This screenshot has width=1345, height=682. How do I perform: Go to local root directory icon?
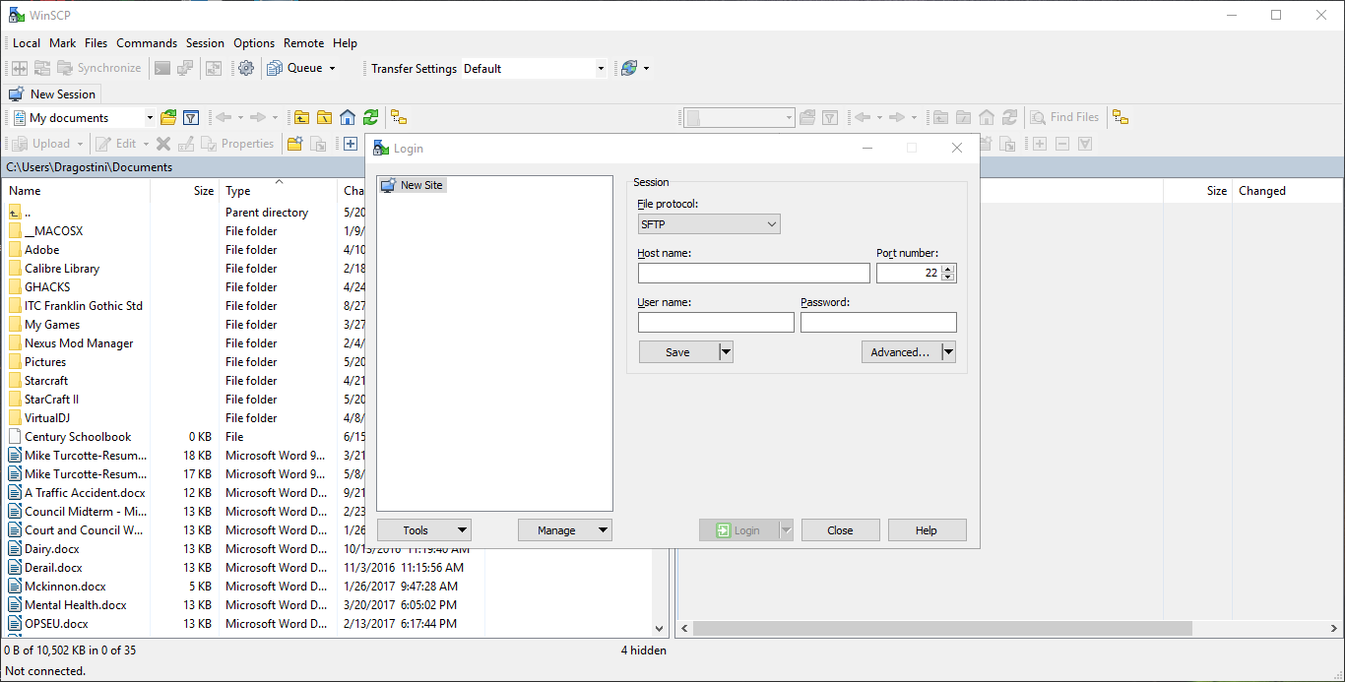tap(324, 117)
